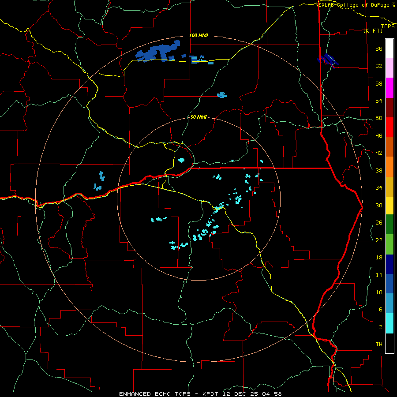Click the '50 NMI' range ring label
Image resolution: width=397 pixels, height=397 pixels.
(x=198, y=117)
